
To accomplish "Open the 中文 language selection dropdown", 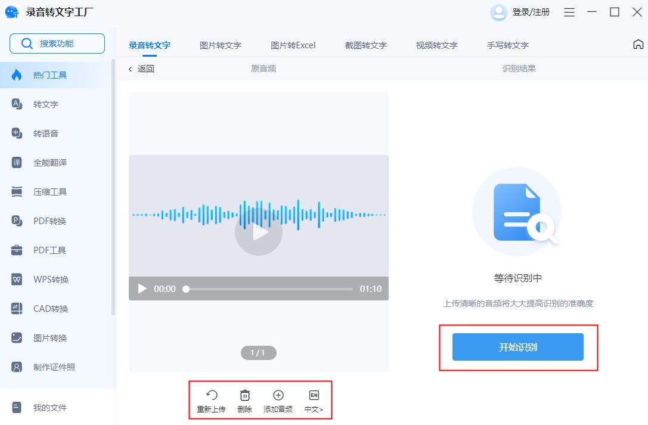I will coord(314,399).
